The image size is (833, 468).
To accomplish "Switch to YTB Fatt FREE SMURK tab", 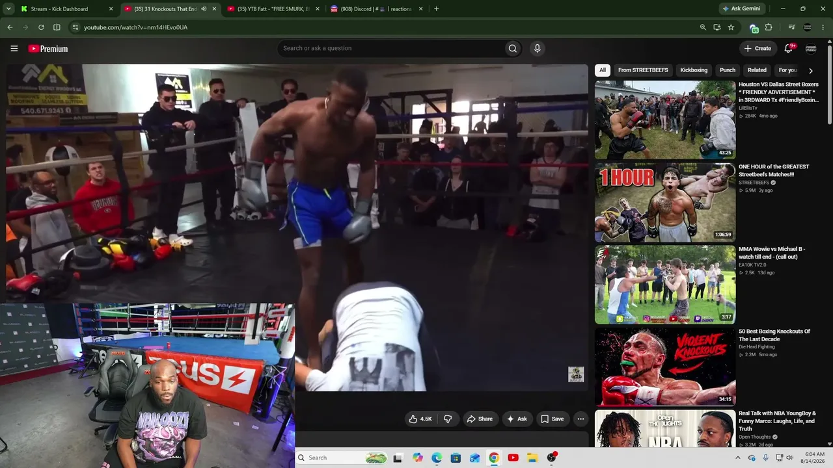I will pos(273,9).
